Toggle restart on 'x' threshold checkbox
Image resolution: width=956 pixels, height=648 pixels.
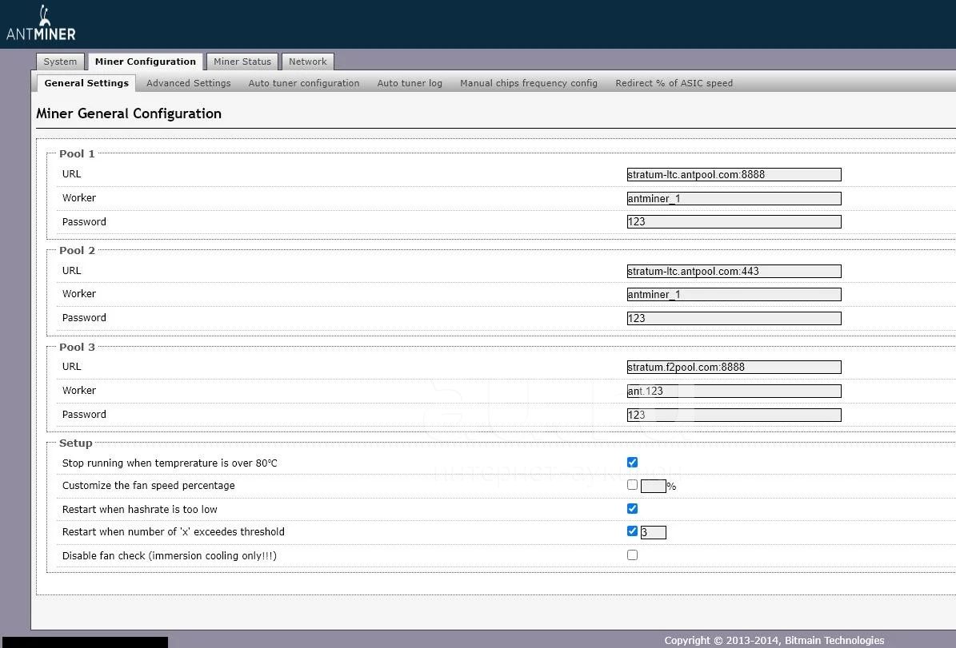point(632,531)
